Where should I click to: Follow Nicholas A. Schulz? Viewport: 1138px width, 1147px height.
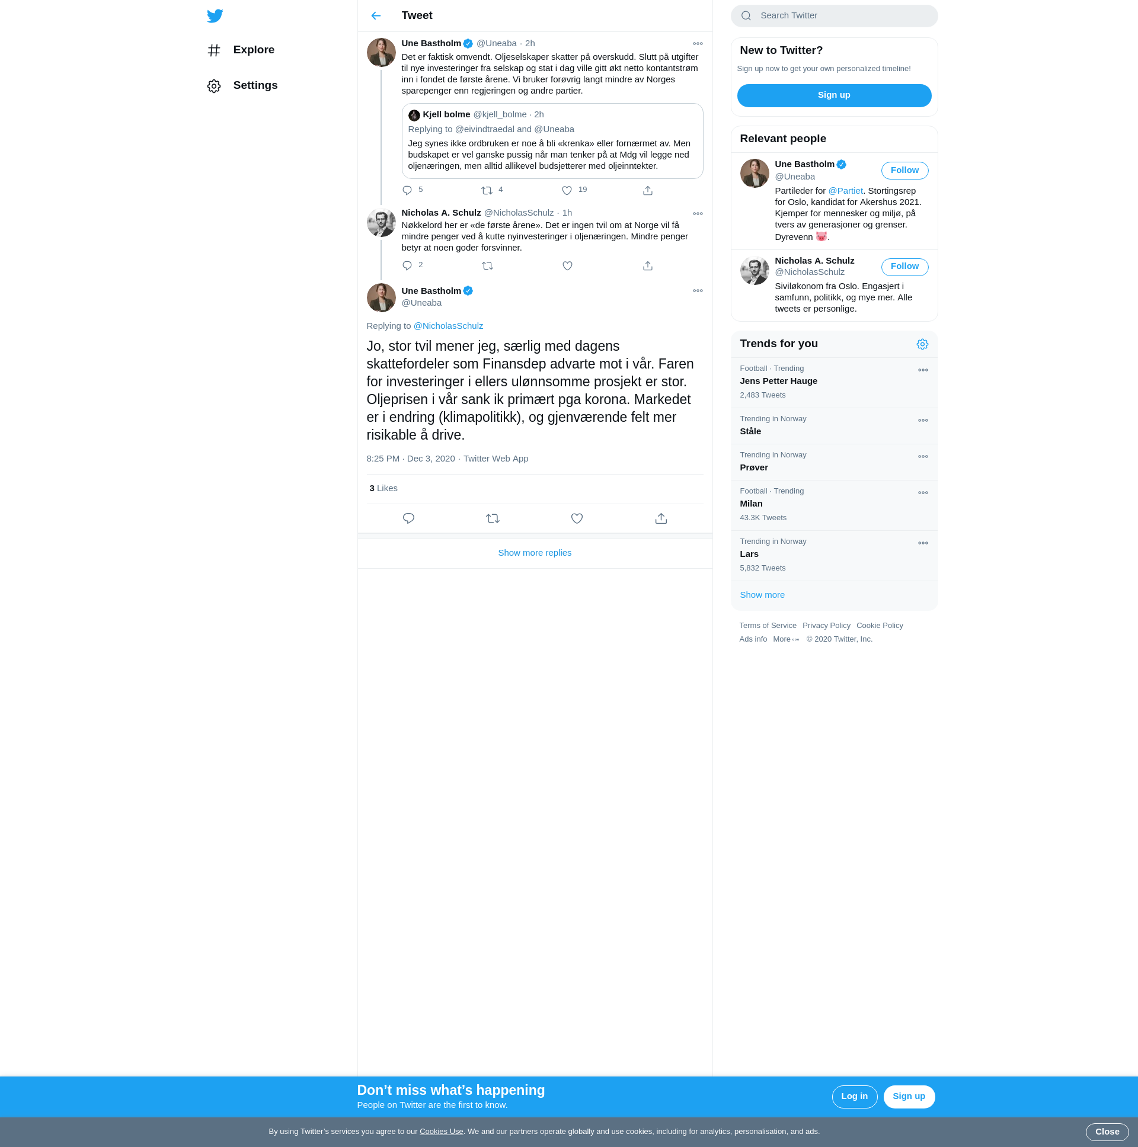click(904, 267)
